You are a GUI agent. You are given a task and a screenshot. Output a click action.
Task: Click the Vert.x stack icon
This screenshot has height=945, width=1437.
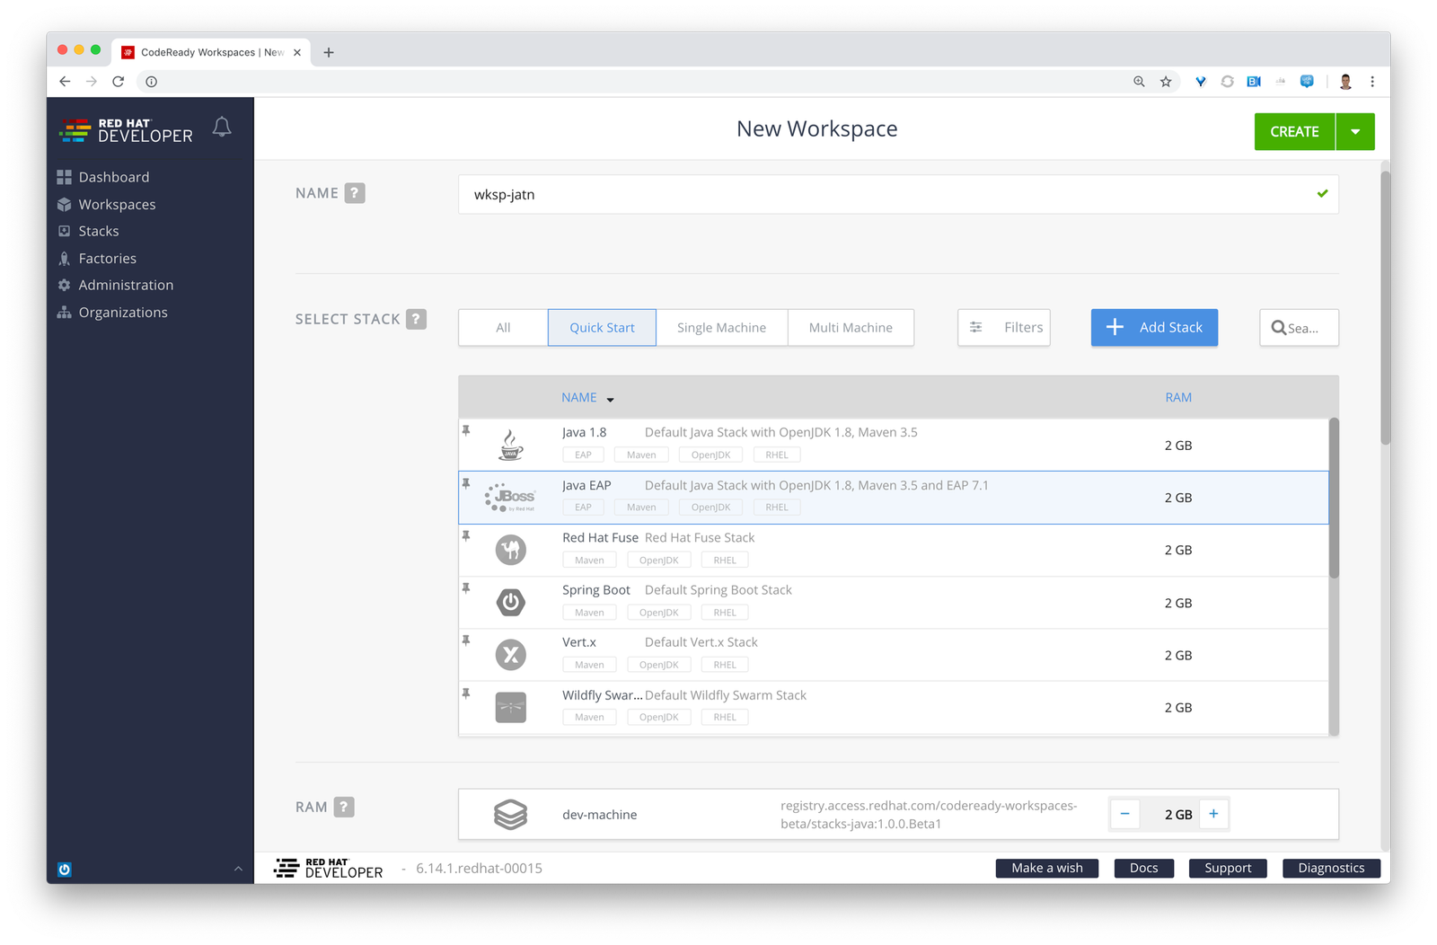(511, 655)
